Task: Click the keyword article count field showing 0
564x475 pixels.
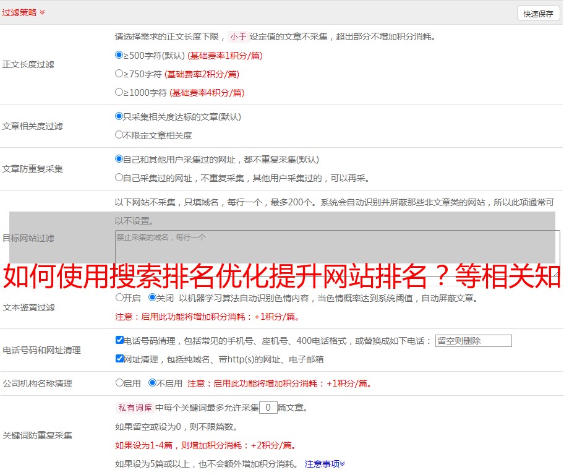Action: (268, 408)
